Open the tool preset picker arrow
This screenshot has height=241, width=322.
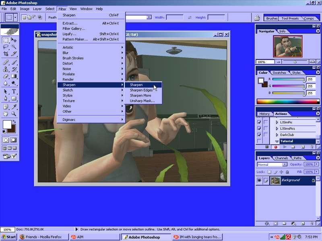15,17
